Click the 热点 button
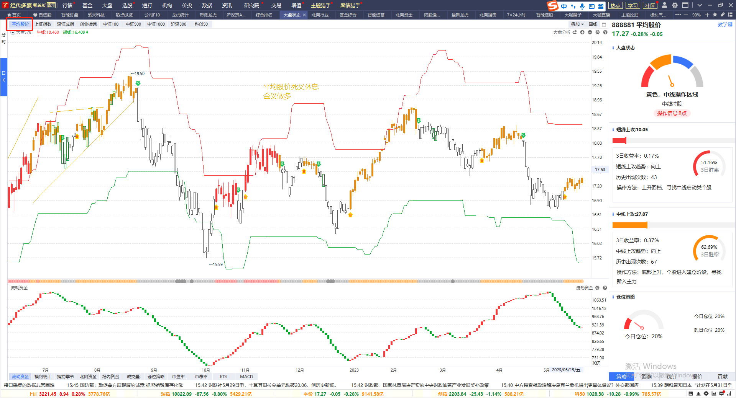The image size is (736, 398). coord(616,5)
